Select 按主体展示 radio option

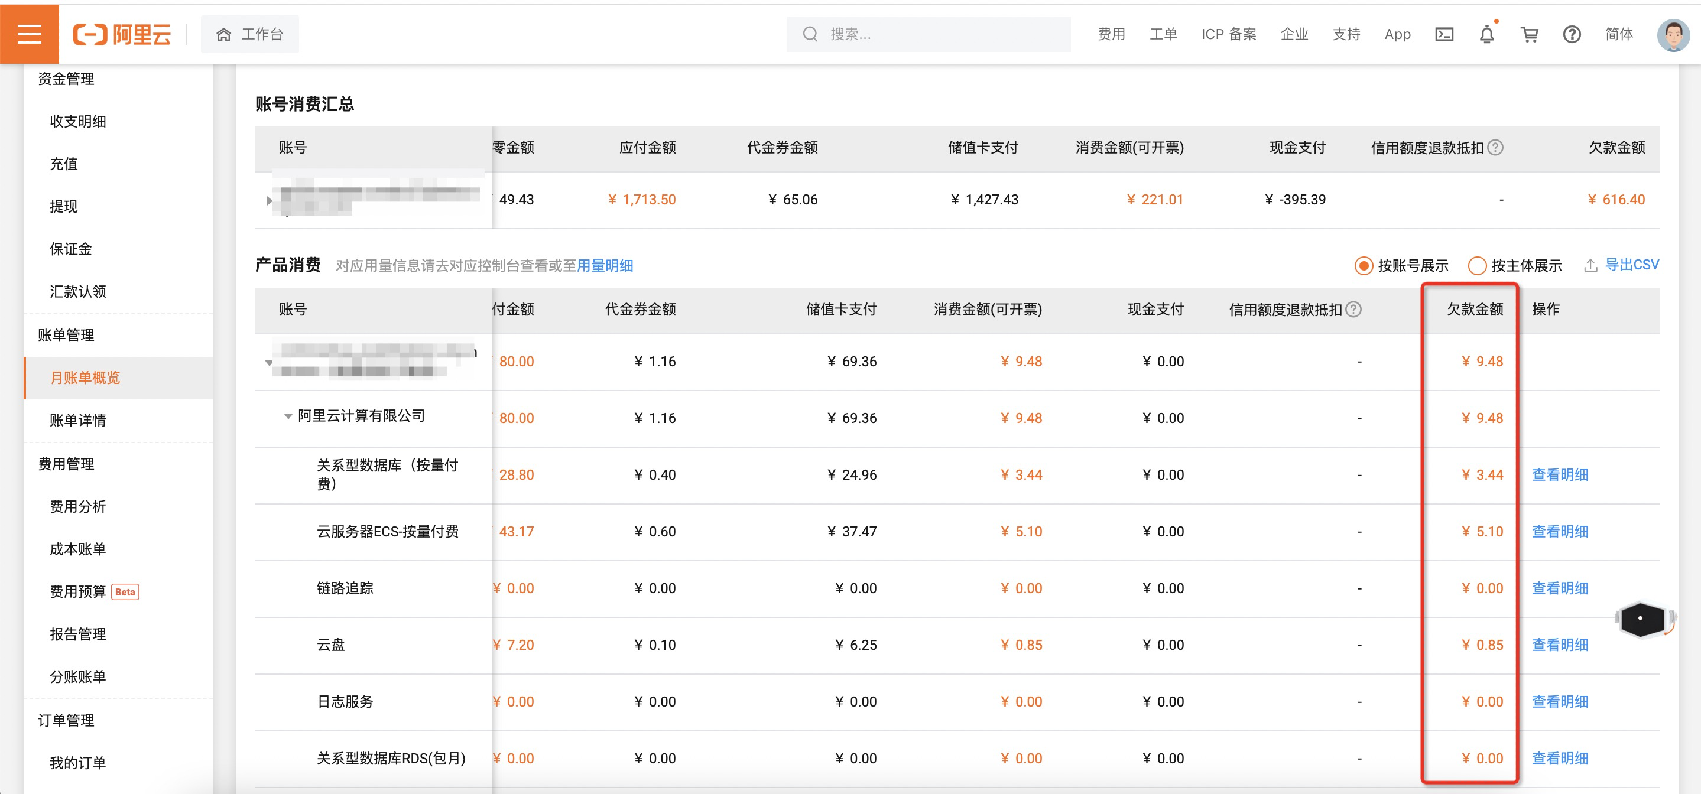click(x=1476, y=265)
